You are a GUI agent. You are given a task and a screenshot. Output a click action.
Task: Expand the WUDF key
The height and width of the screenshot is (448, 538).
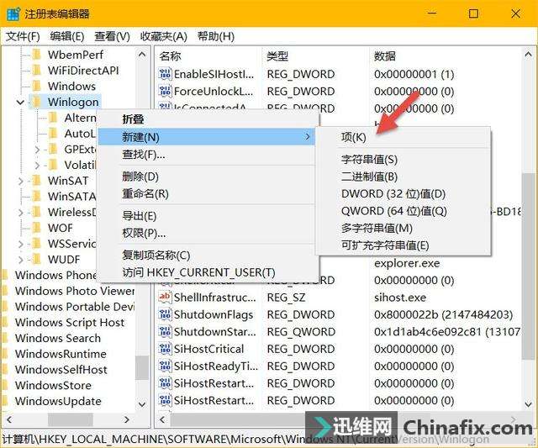pyautogui.click(x=20, y=260)
